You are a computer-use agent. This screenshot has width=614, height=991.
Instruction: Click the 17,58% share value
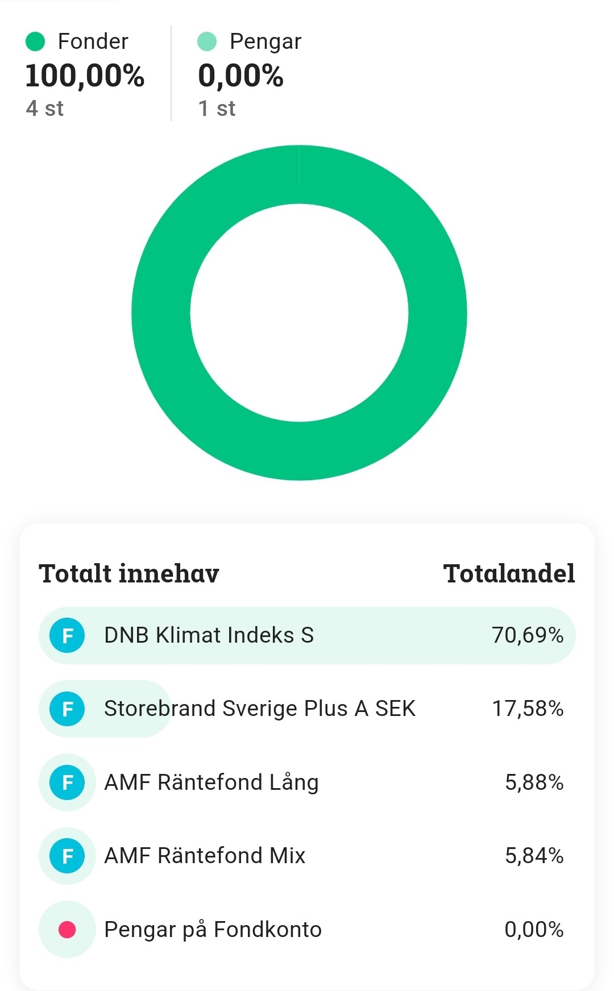[528, 709]
